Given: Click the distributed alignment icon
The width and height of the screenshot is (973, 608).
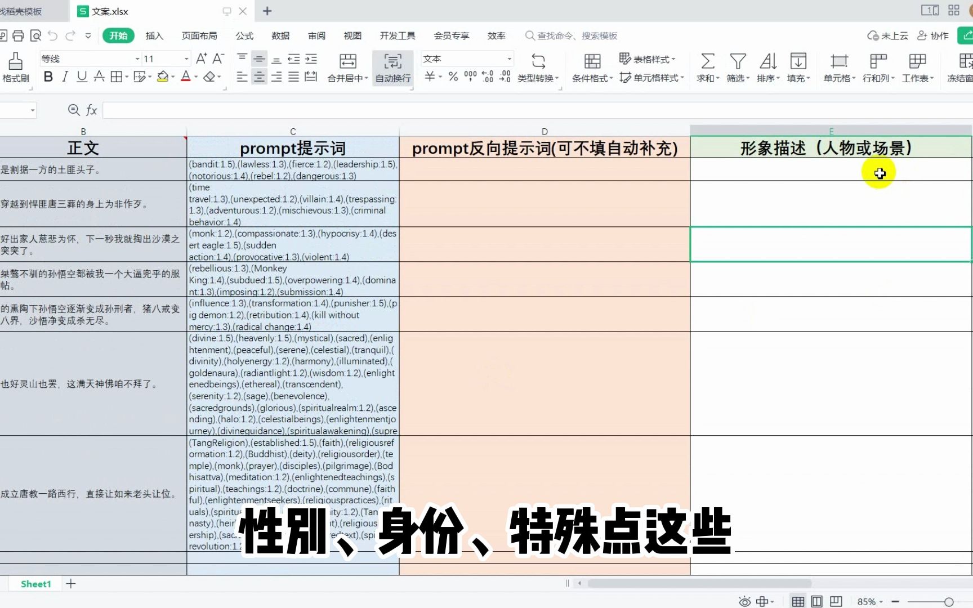Looking at the screenshot, I should coord(311,77).
